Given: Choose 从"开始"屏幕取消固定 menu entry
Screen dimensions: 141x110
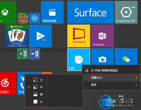Looking at the screenshot, I should [x=111, y=71].
